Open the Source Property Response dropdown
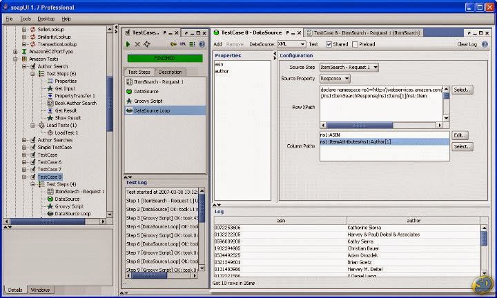Image resolution: width=497 pixels, height=298 pixels. [x=335, y=78]
